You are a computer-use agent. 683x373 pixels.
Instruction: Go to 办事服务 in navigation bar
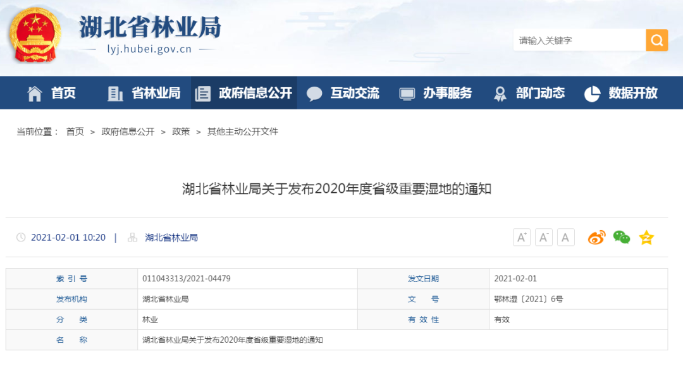[x=436, y=93]
